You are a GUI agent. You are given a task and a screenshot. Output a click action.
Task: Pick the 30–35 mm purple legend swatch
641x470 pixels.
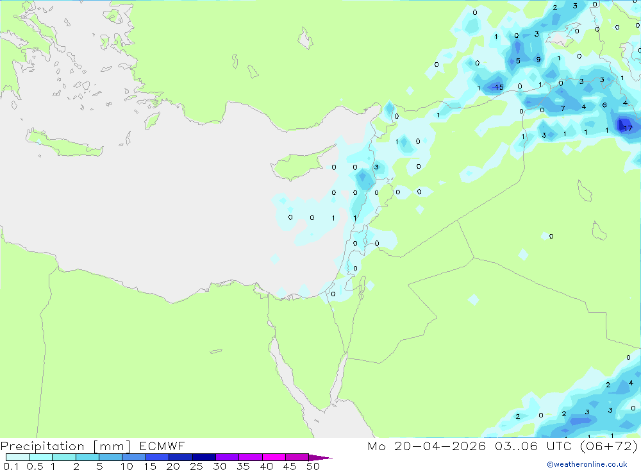tap(227, 457)
